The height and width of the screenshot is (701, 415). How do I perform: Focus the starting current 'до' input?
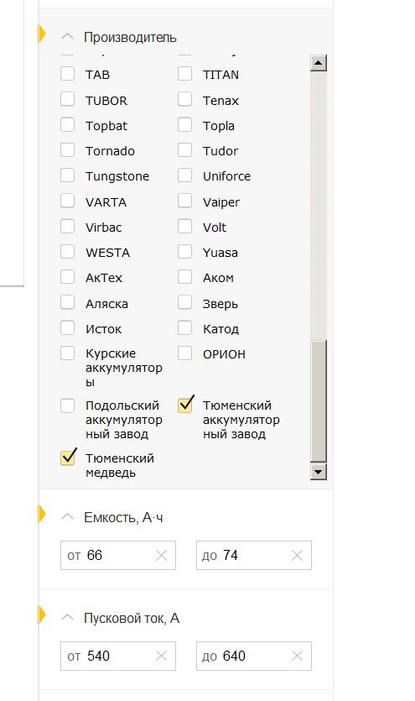pos(254,657)
